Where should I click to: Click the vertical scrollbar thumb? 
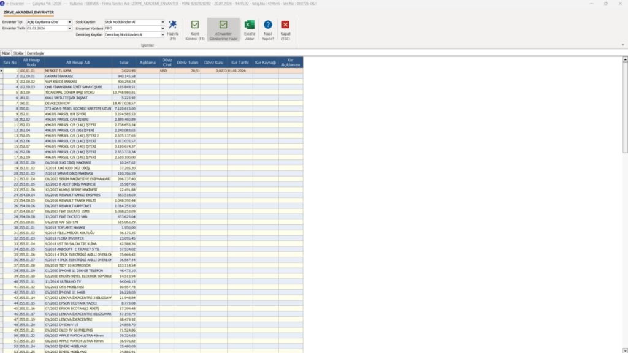(625, 107)
